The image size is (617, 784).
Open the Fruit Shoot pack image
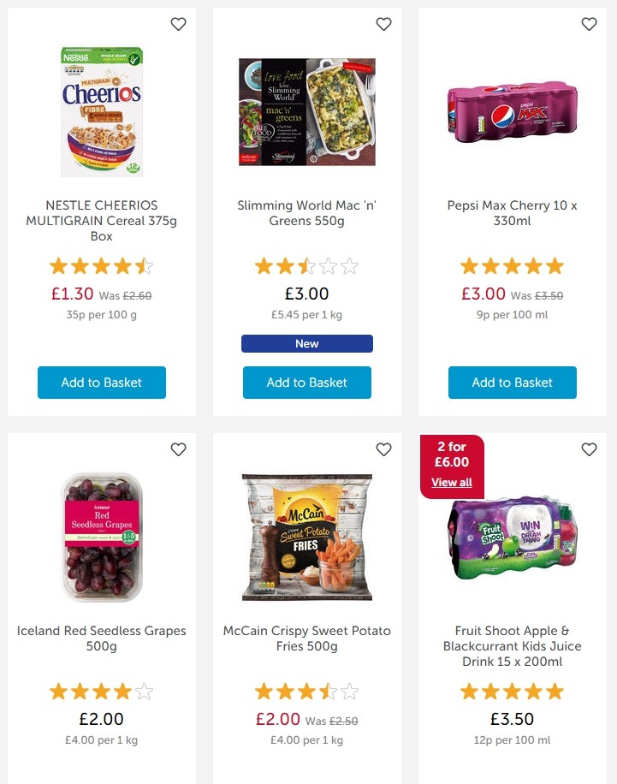pyautogui.click(x=513, y=537)
